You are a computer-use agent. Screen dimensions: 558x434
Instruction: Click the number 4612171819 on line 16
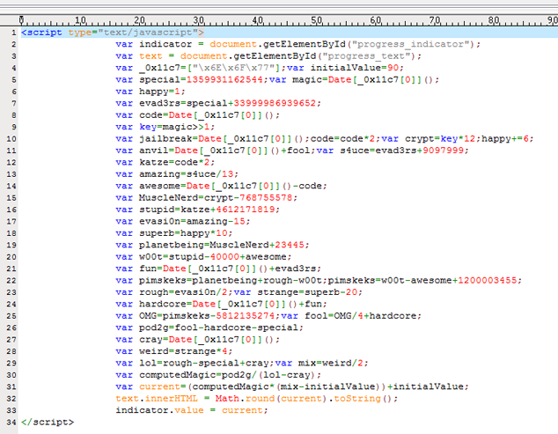[246, 210]
